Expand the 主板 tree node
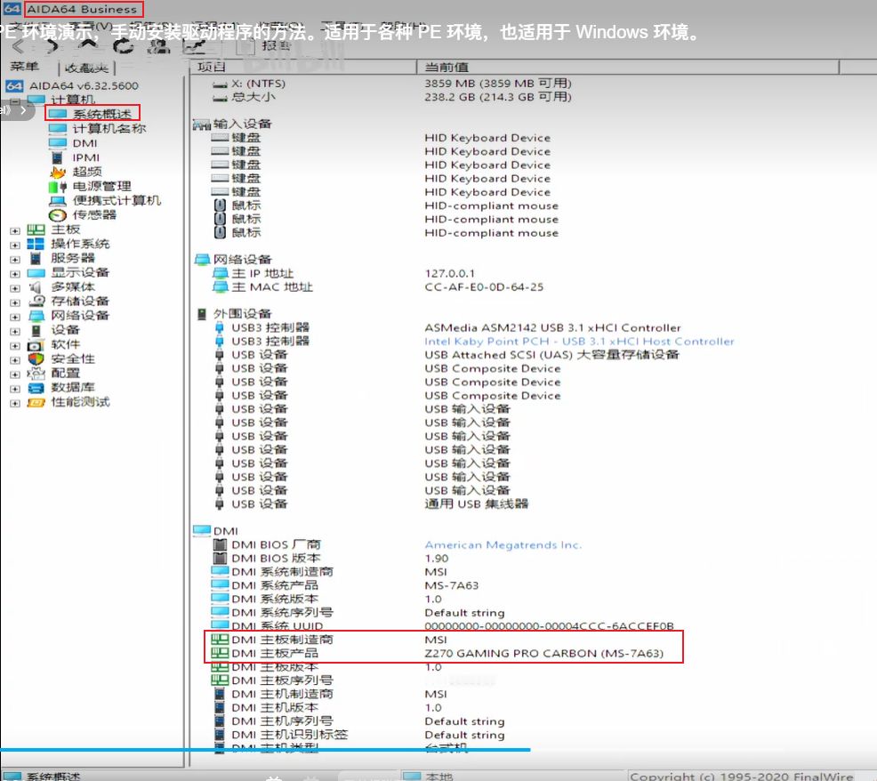 click(15, 230)
